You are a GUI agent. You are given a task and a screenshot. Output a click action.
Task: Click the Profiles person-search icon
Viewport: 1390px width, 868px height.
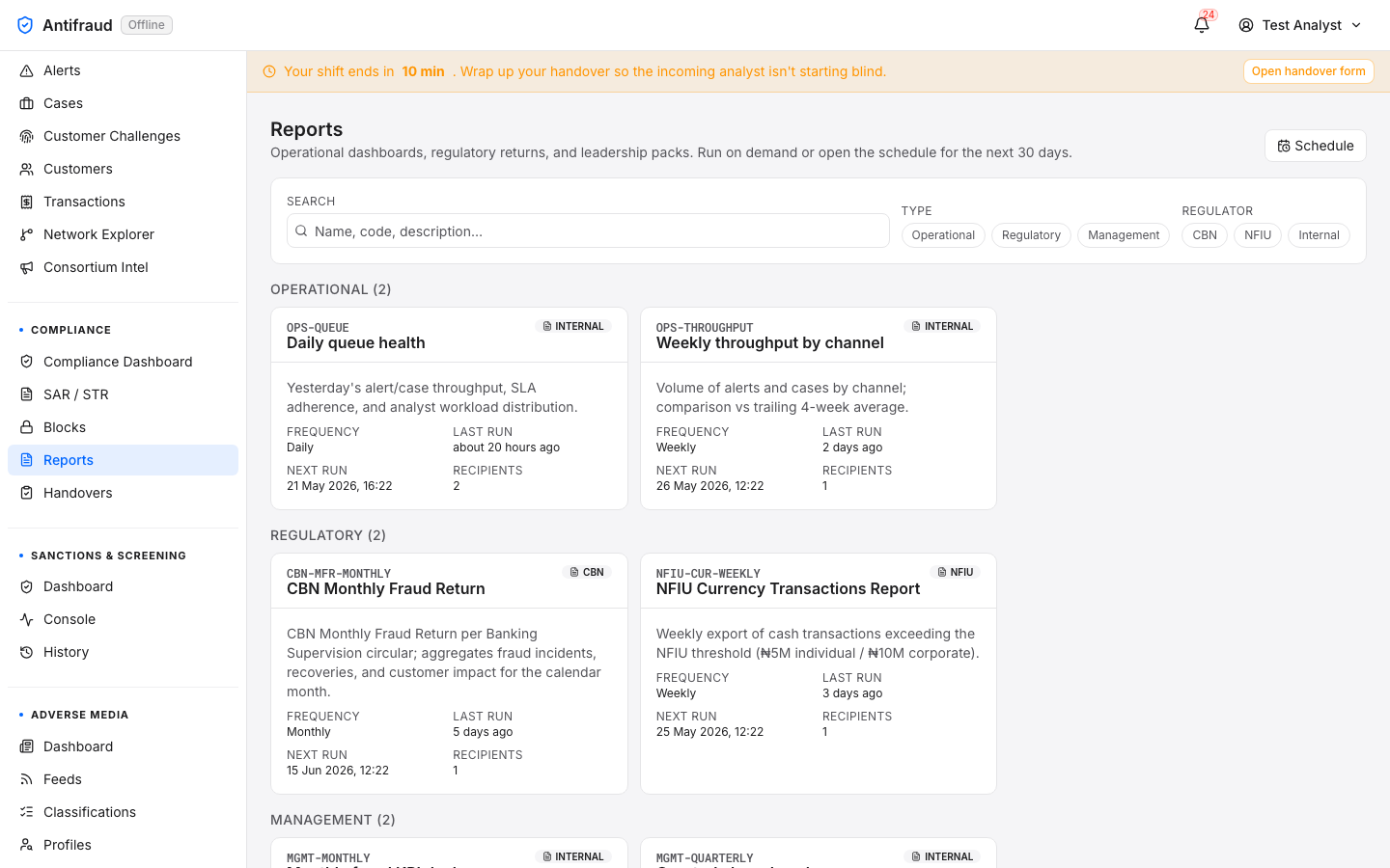click(x=27, y=845)
